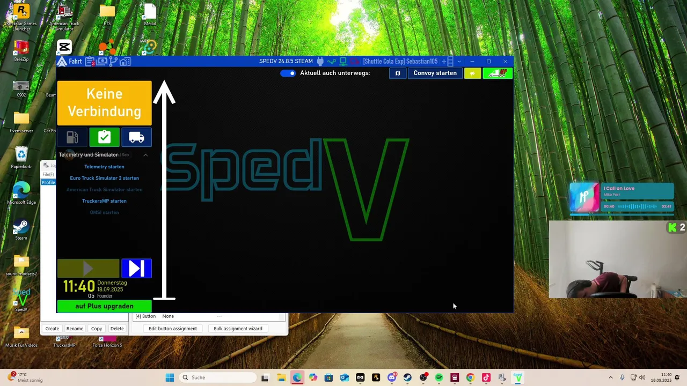The width and height of the screenshot is (687, 386).
Task: Click the I Call on Love music widget
Action: [622, 198]
